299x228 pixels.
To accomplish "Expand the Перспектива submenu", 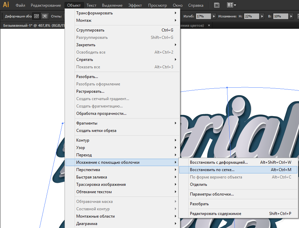I will tap(122, 170).
